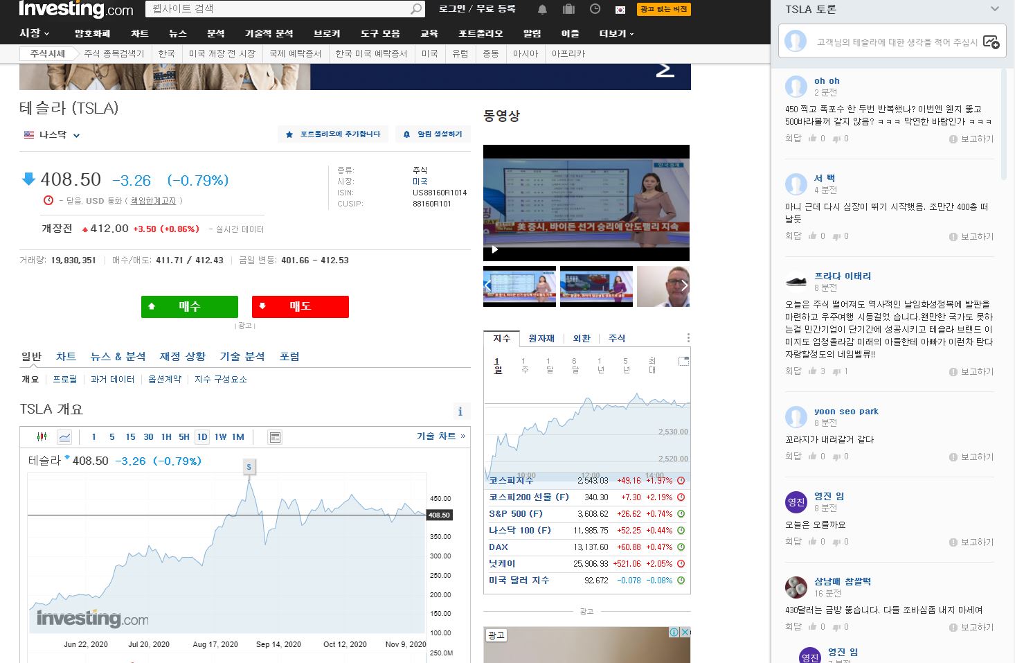Click the image attach icon in comment box

pos(991,42)
